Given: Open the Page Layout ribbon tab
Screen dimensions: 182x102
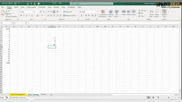Looking at the screenshot, I should point(32,7).
